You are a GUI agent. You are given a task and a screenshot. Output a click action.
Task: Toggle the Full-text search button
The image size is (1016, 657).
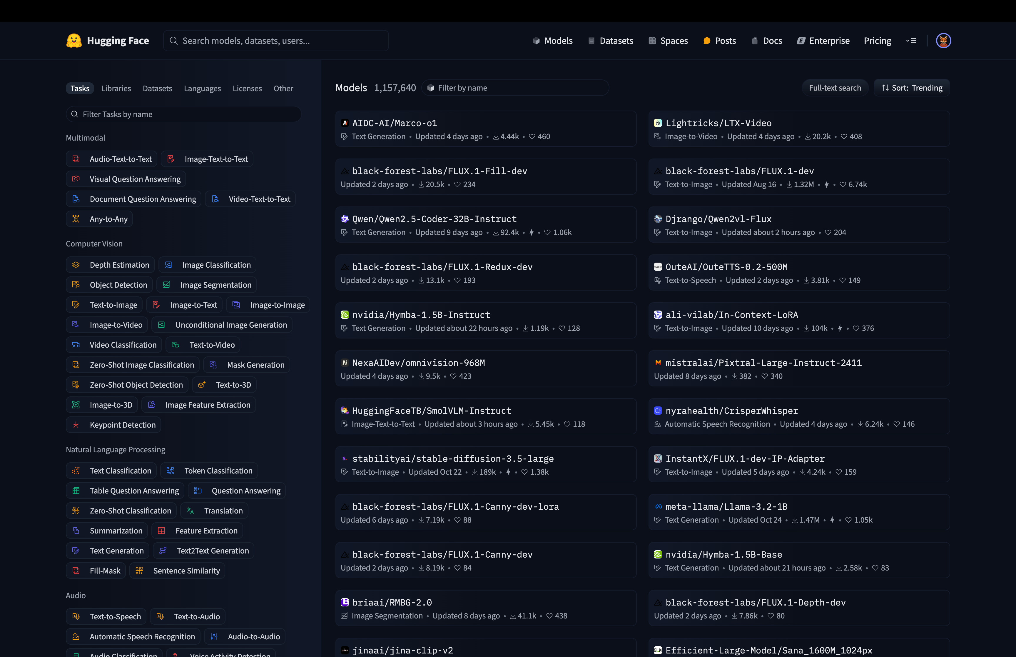pos(835,87)
